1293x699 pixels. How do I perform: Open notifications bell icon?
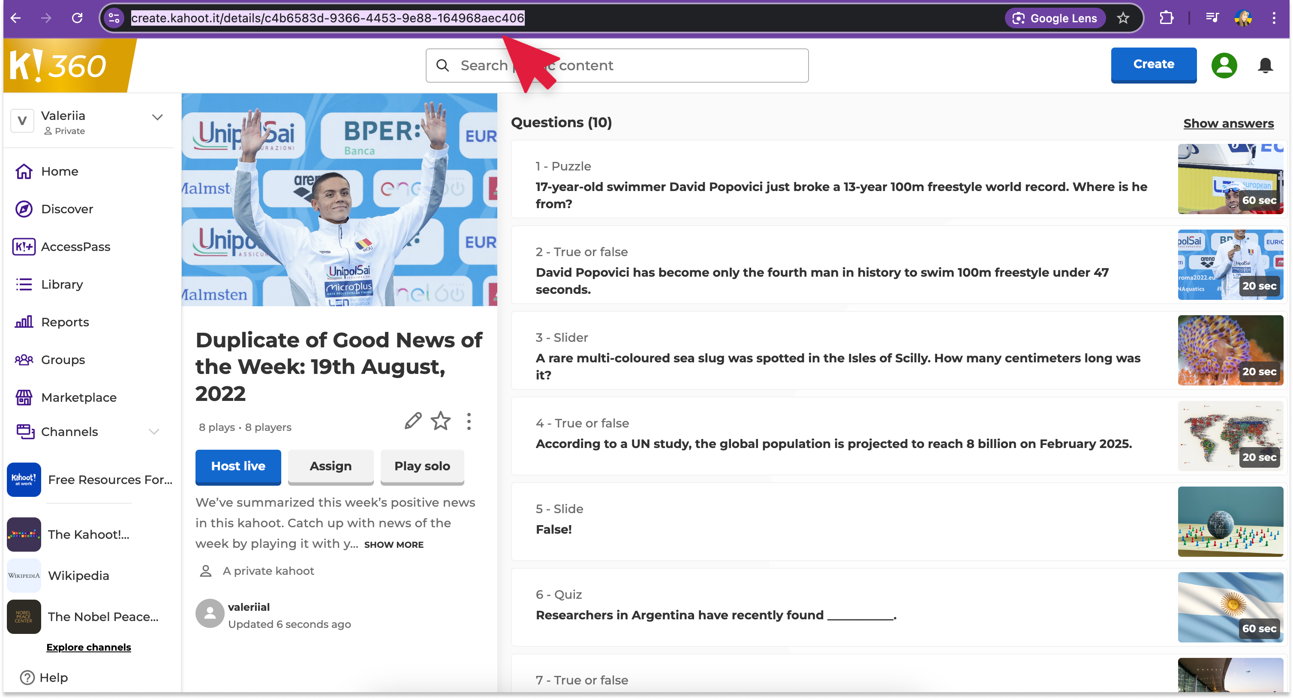(x=1265, y=66)
